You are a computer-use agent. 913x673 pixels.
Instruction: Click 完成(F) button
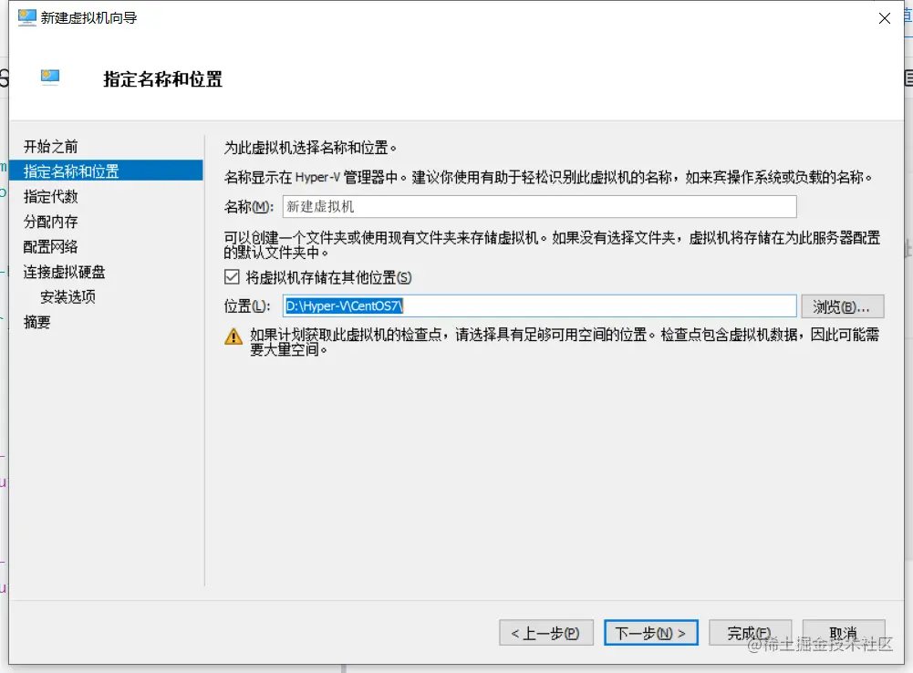(x=750, y=633)
